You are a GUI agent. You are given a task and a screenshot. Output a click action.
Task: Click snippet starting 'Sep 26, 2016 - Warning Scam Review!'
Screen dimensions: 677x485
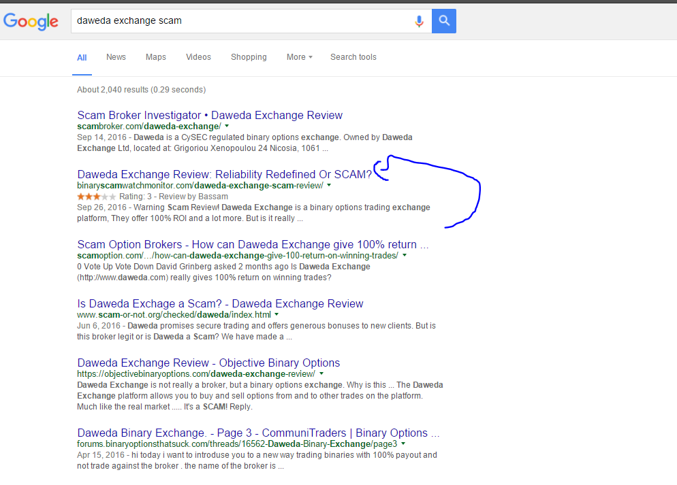click(x=253, y=212)
